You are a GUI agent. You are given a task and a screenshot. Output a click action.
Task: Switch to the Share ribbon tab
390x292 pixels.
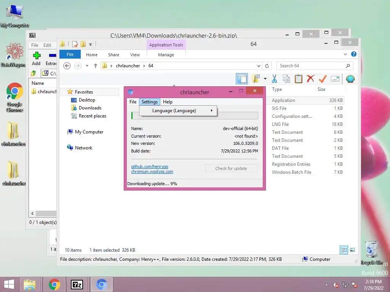coord(113,55)
